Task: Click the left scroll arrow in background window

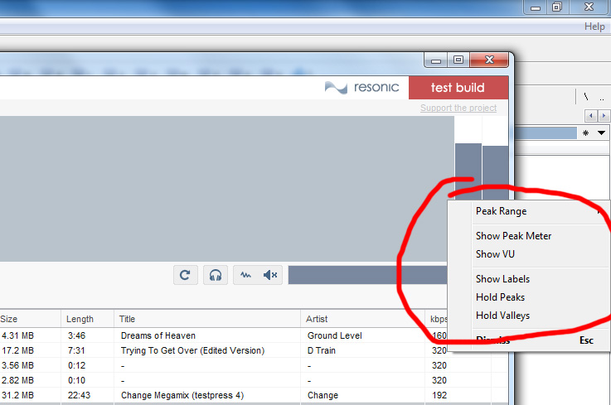Action: tap(590, 115)
